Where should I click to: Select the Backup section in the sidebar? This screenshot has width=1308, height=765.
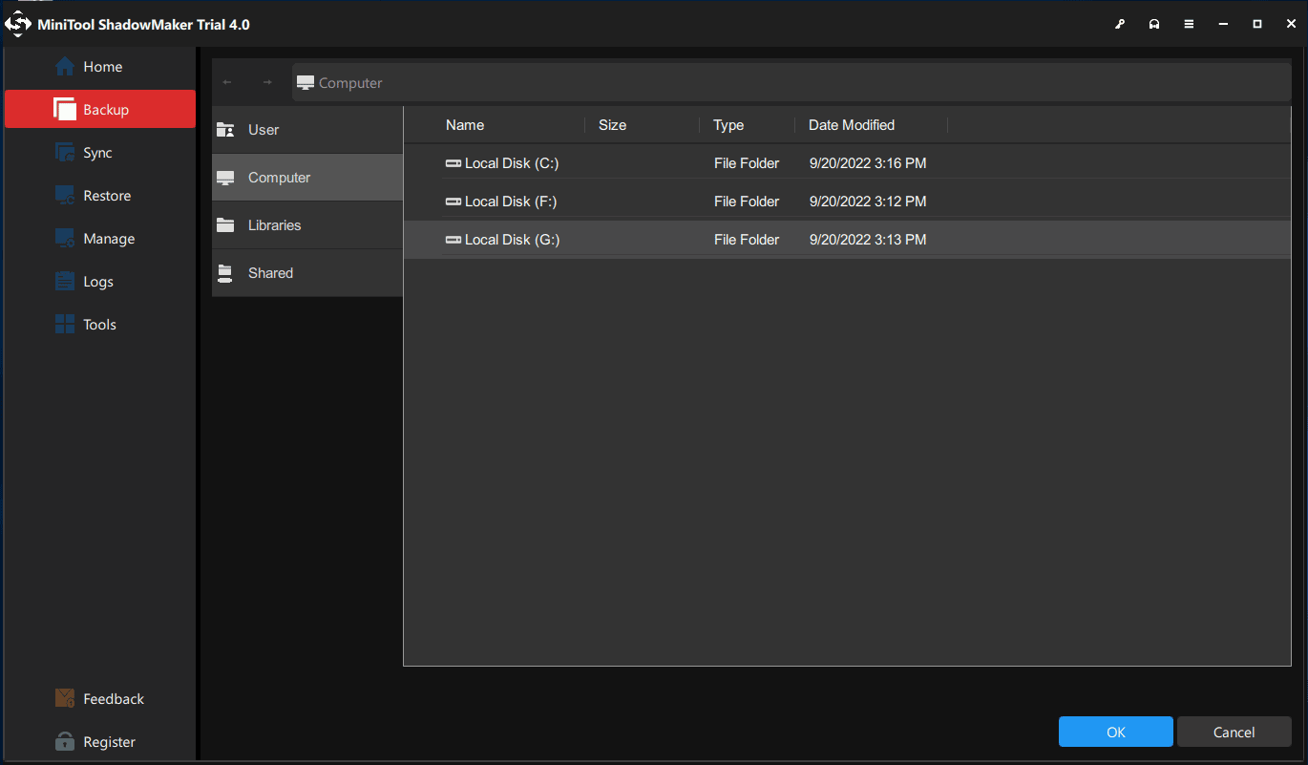tap(100, 109)
